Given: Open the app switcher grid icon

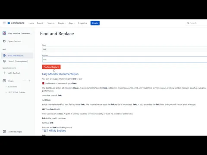Looking at the screenshot, I should pos(4,23).
